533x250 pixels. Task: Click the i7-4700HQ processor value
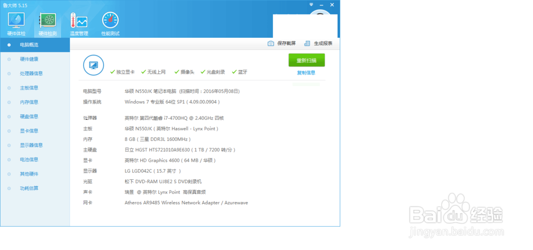point(174,118)
